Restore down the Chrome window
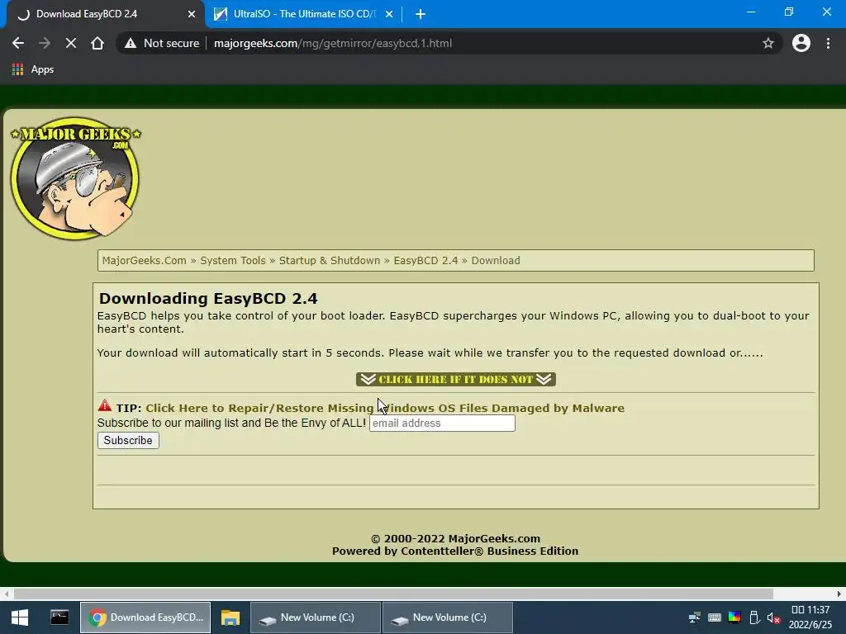Viewport: 846px width, 634px height. (789, 12)
